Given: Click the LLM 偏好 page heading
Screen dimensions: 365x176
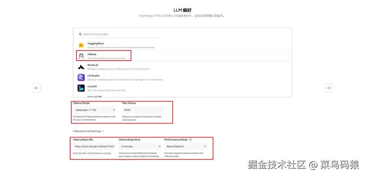Looking at the screenshot, I should [182, 10].
